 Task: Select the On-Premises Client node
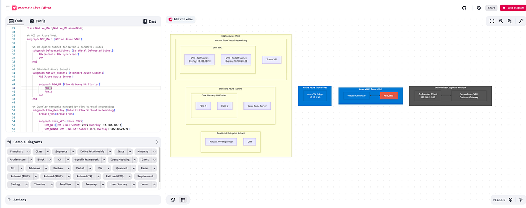click(x=428, y=96)
